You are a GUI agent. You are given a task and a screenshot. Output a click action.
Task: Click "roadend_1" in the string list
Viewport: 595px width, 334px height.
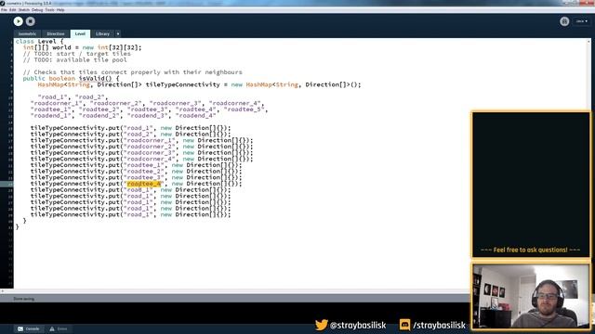click(51, 115)
